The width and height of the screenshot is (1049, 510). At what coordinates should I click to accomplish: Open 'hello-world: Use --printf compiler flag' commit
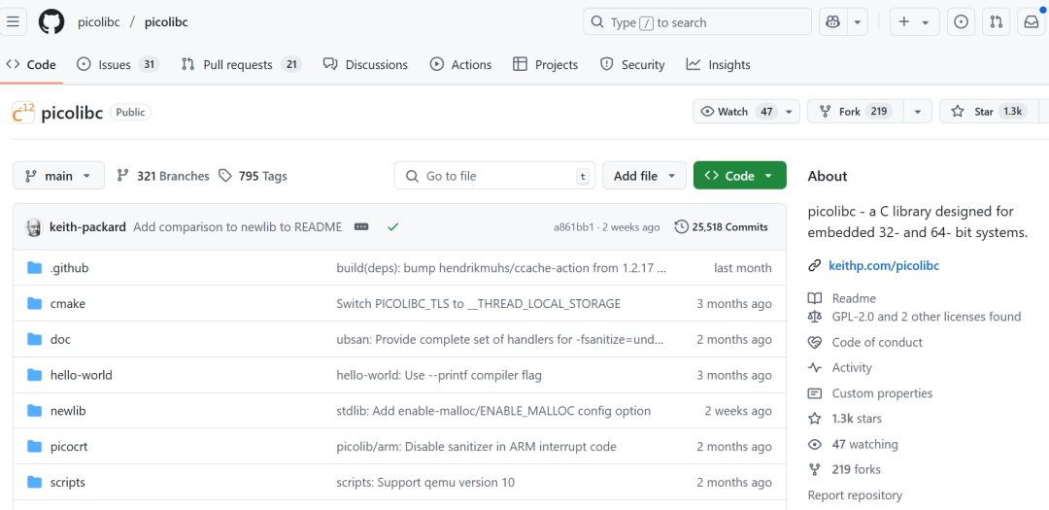pyautogui.click(x=438, y=375)
